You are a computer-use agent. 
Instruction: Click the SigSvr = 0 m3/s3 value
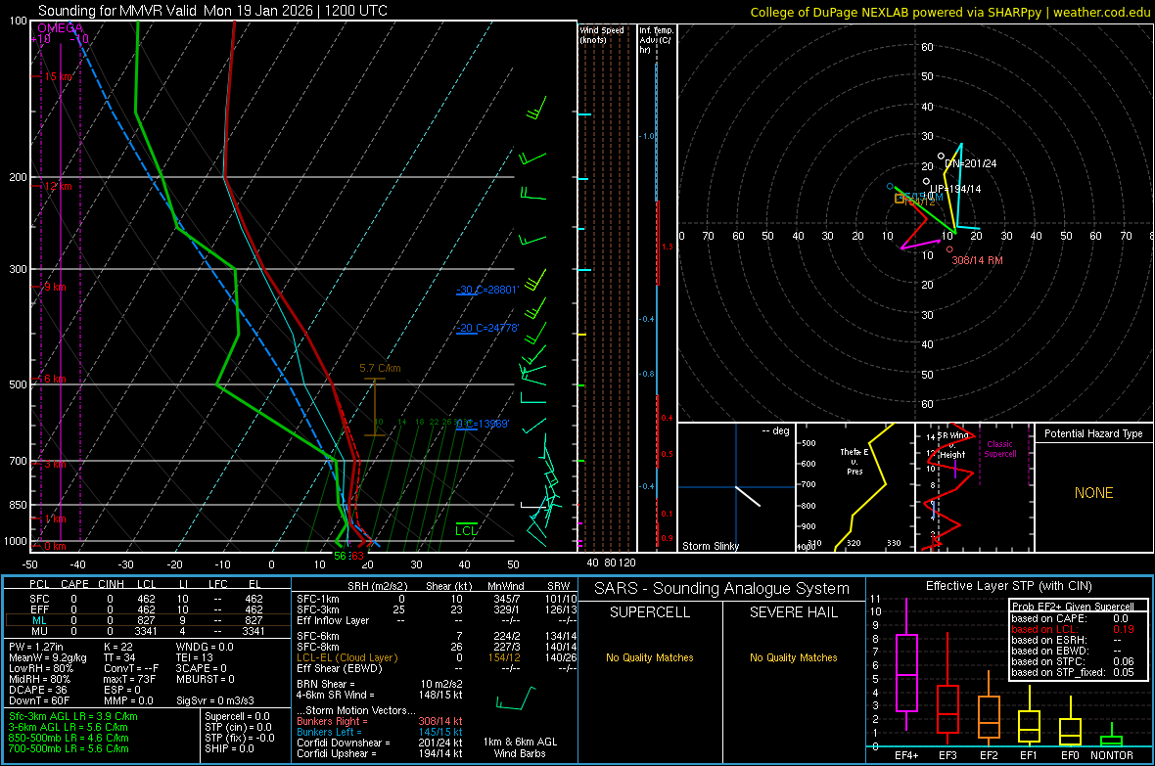(x=215, y=700)
